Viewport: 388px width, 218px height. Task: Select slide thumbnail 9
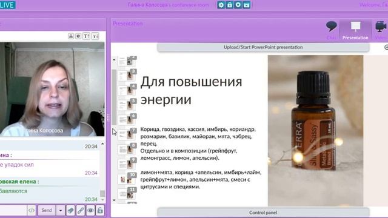click(x=127, y=164)
